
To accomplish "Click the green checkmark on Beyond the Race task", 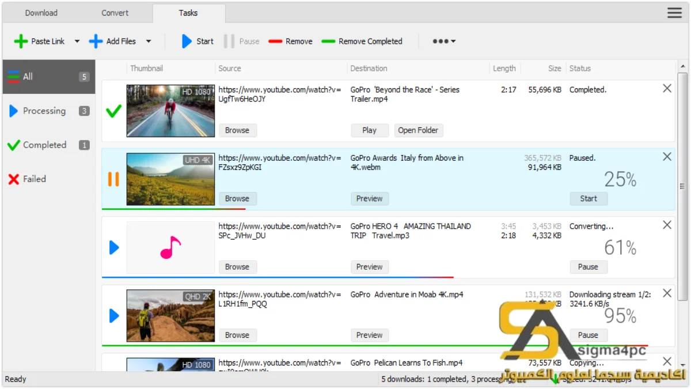I will point(113,111).
